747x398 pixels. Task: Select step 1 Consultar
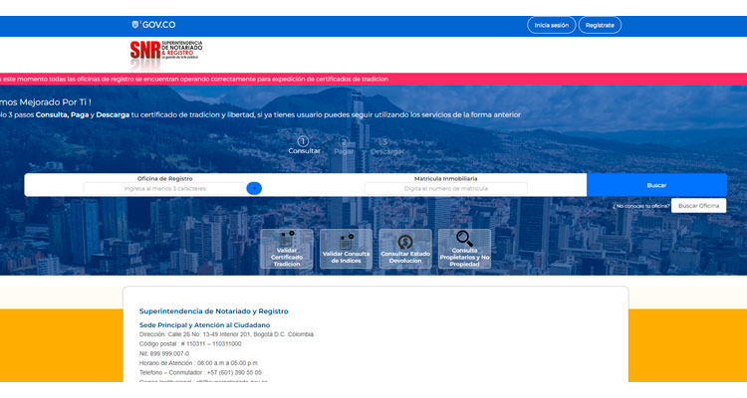coord(304,145)
